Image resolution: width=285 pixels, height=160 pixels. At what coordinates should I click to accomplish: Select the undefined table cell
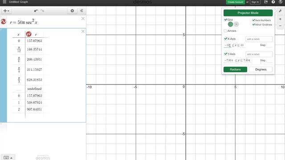click(35, 89)
